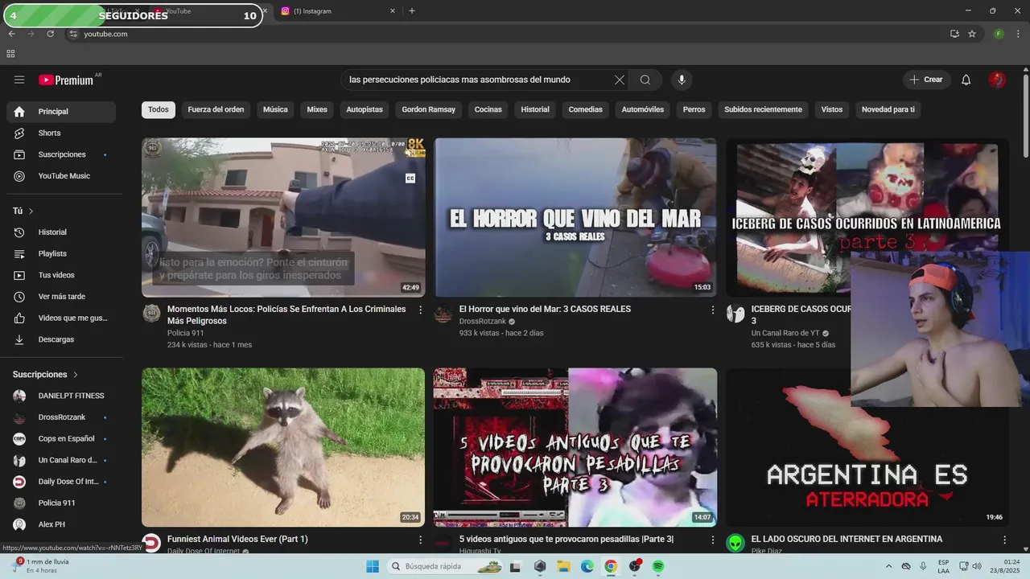Open Videos que me gustan

[61, 318]
